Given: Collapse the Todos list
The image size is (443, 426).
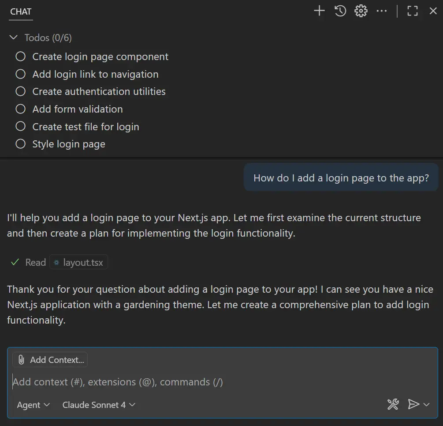Looking at the screenshot, I should [x=13, y=38].
